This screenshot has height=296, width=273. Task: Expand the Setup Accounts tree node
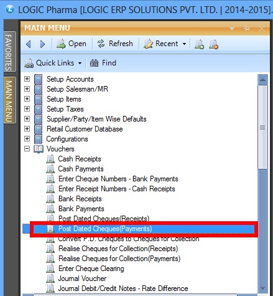coord(27,79)
